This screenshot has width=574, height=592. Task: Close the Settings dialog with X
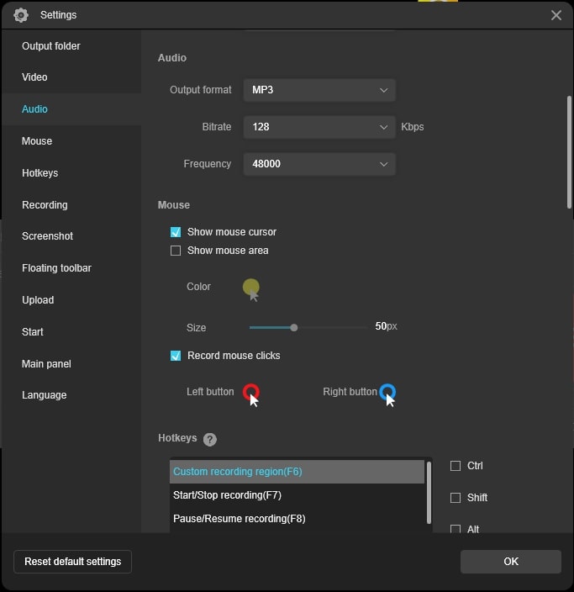pyautogui.click(x=556, y=15)
